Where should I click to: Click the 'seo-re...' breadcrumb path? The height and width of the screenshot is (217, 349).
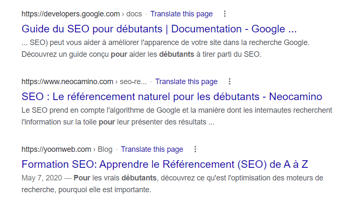coord(133,82)
